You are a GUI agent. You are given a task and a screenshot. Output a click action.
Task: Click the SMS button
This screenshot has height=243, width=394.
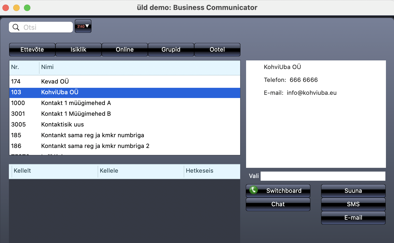point(353,204)
